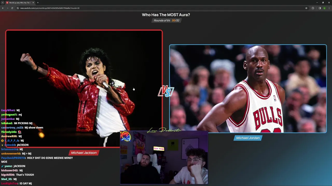Click the 'Who Has The MOST Aura?' title
The image size is (332, 186).
(x=166, y=15)
